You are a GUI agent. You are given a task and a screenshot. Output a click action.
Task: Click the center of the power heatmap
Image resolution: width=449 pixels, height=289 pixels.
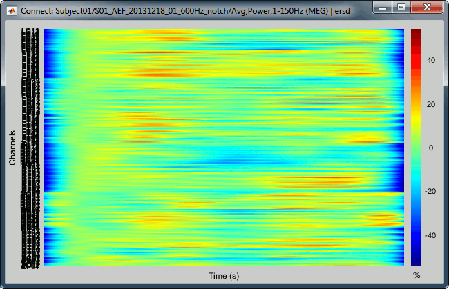[224, 147]
